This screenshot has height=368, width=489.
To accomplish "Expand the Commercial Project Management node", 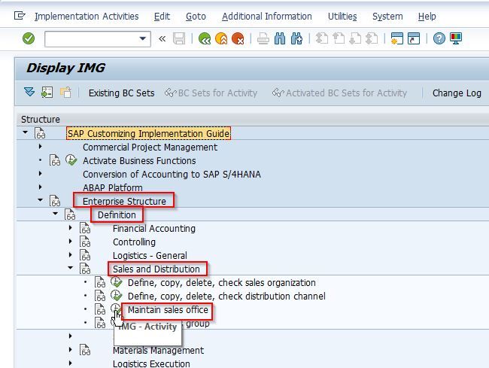I will tap(40, 146).
